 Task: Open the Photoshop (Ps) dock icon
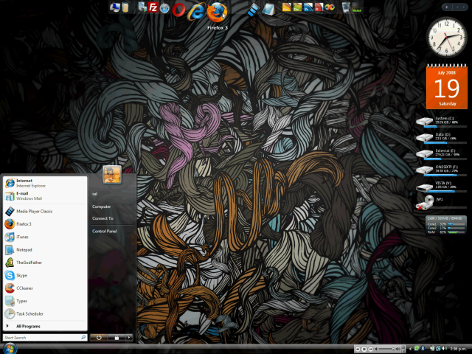tap(308, 7)
